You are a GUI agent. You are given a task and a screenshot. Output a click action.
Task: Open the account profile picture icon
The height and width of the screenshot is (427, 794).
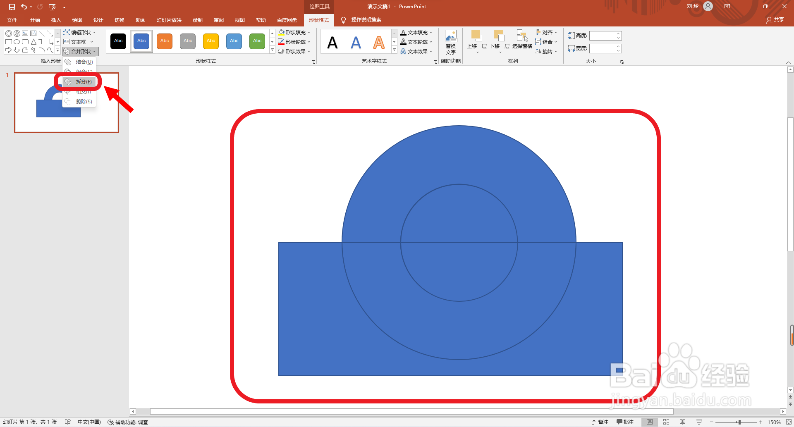708,7
